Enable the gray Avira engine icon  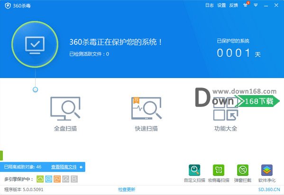point(66,179)
